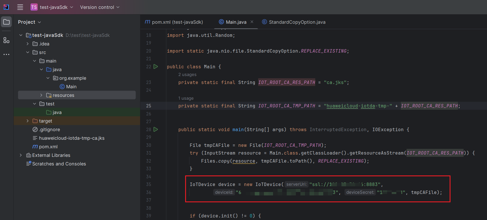Close the Main.java tab
487x220 pixels.
point(252,22)
